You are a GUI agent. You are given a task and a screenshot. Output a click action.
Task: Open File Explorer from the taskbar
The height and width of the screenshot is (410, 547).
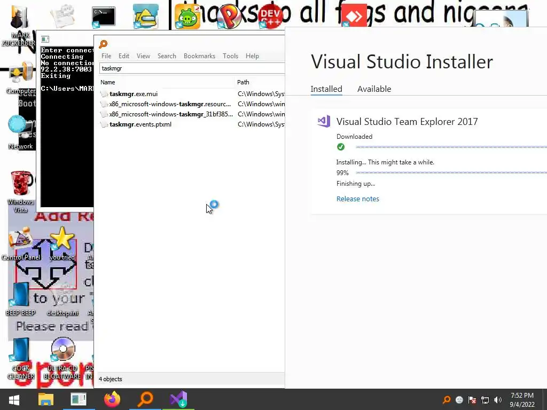coord(46,399)
